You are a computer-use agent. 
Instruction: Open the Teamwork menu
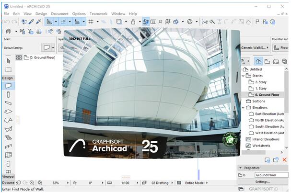click(99, 14)
